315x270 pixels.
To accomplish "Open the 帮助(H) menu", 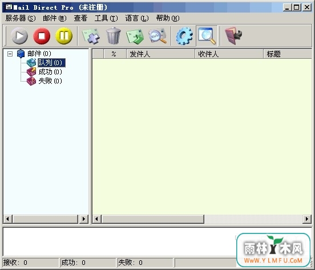I will pyautogui.click(x=168, y=18).
